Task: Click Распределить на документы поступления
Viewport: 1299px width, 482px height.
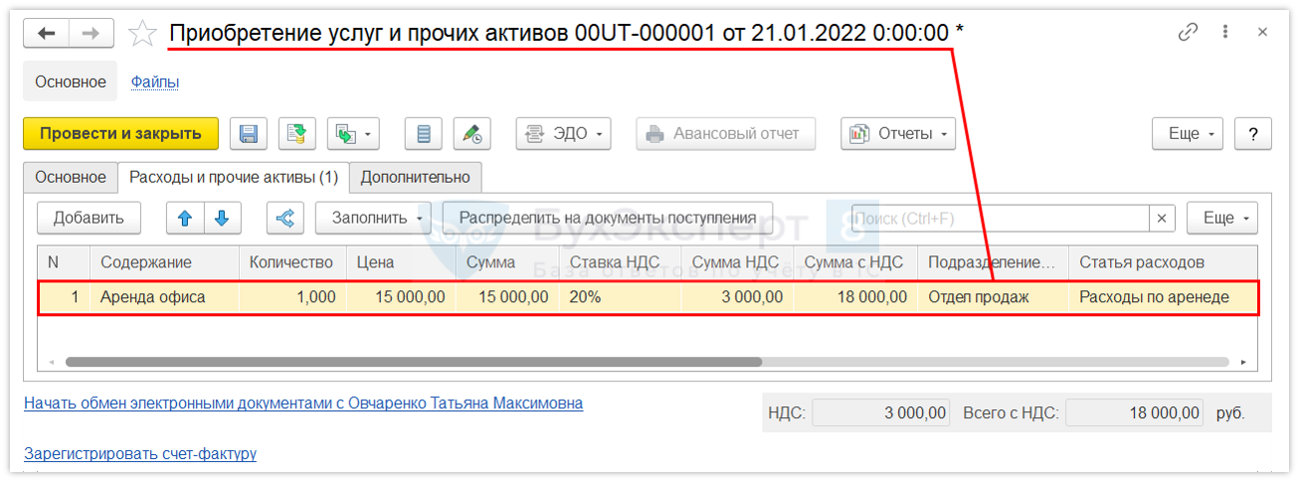Action: [x=608, y=218]
